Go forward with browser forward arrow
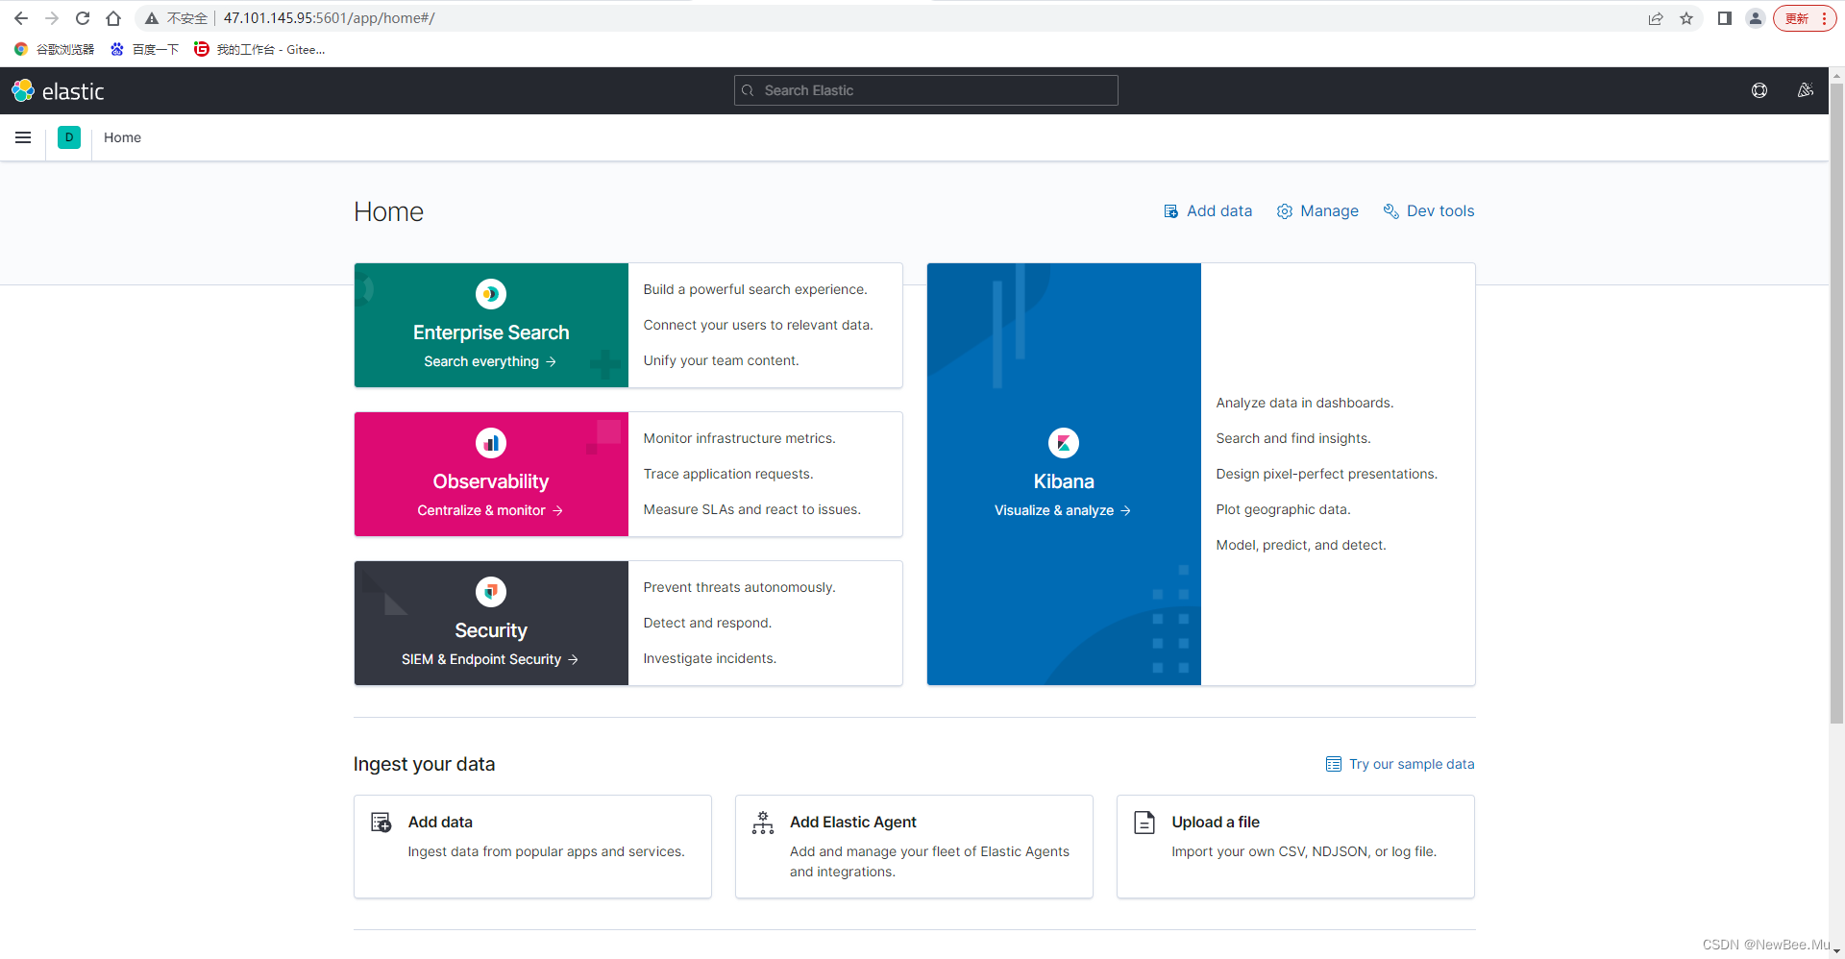 [x=52, y=18]
